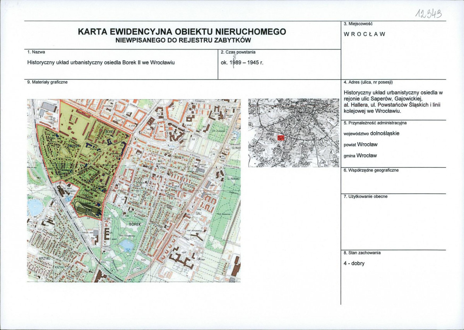Click the DWOREK district label on the map
The image size is (464, 330).
73,146
